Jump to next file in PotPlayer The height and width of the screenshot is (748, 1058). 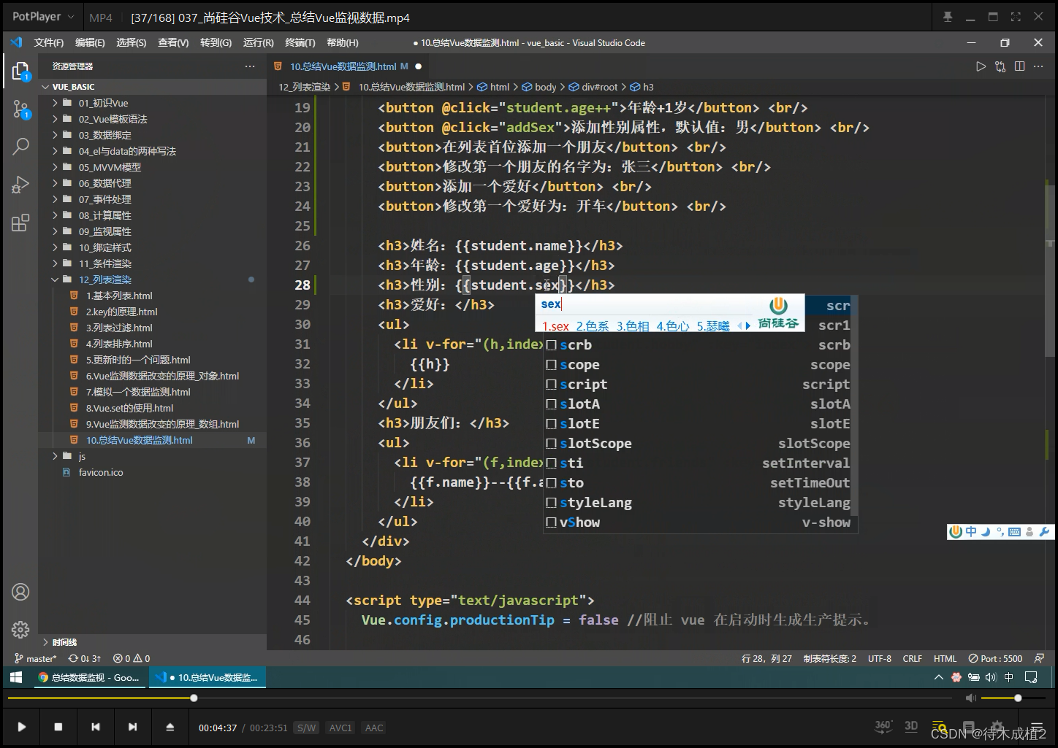point(132,727)
